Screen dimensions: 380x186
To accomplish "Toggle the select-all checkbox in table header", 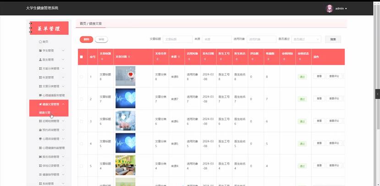I will pyautogui.click(x=82, y=57).
